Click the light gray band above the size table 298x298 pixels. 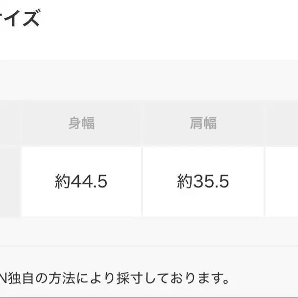point(149,80)
